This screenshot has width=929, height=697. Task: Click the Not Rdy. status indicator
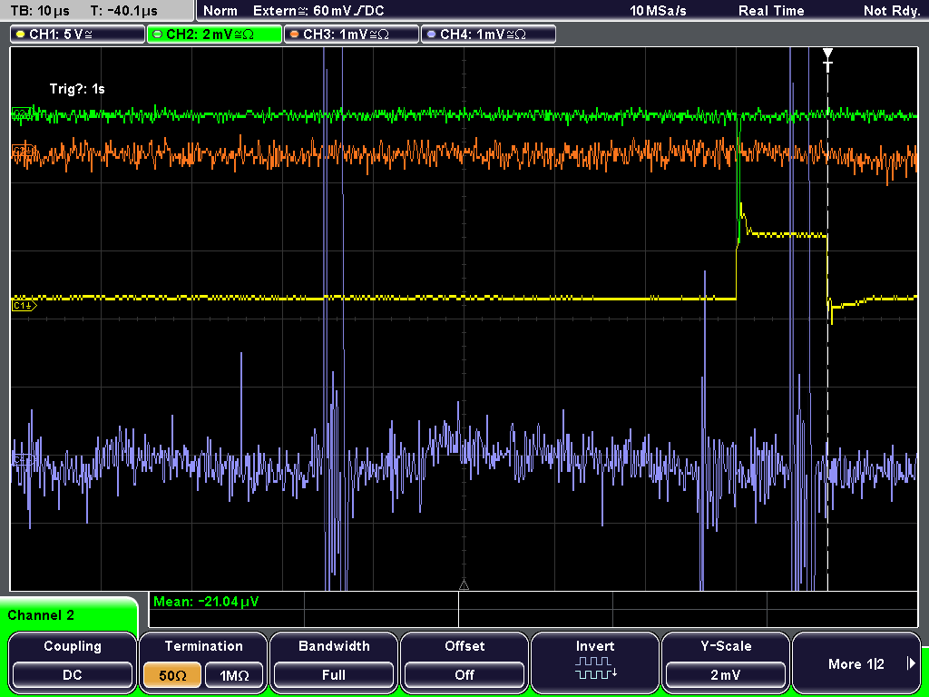pos(892,11)
